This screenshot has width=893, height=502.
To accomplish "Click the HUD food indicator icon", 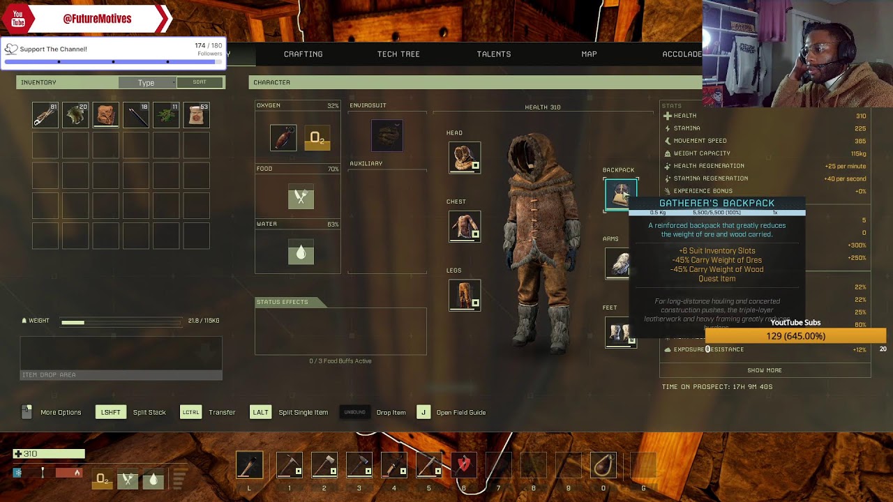I will [128, 480].
